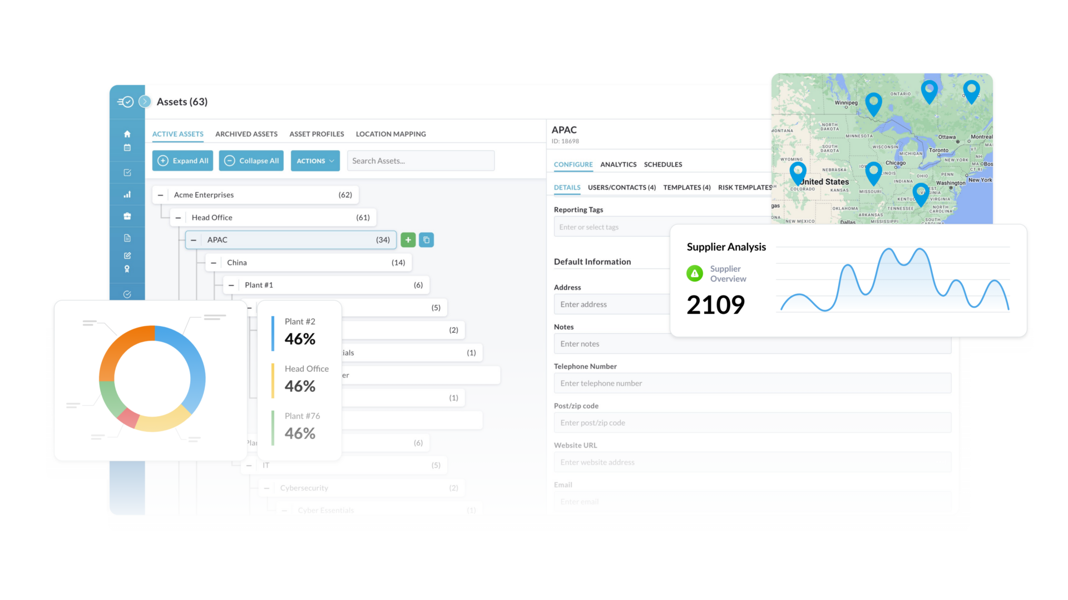This screenshot has height=600, width=1068.
Task: Select the edit/compose icon in the sidebar
Action: click(127, 256)
